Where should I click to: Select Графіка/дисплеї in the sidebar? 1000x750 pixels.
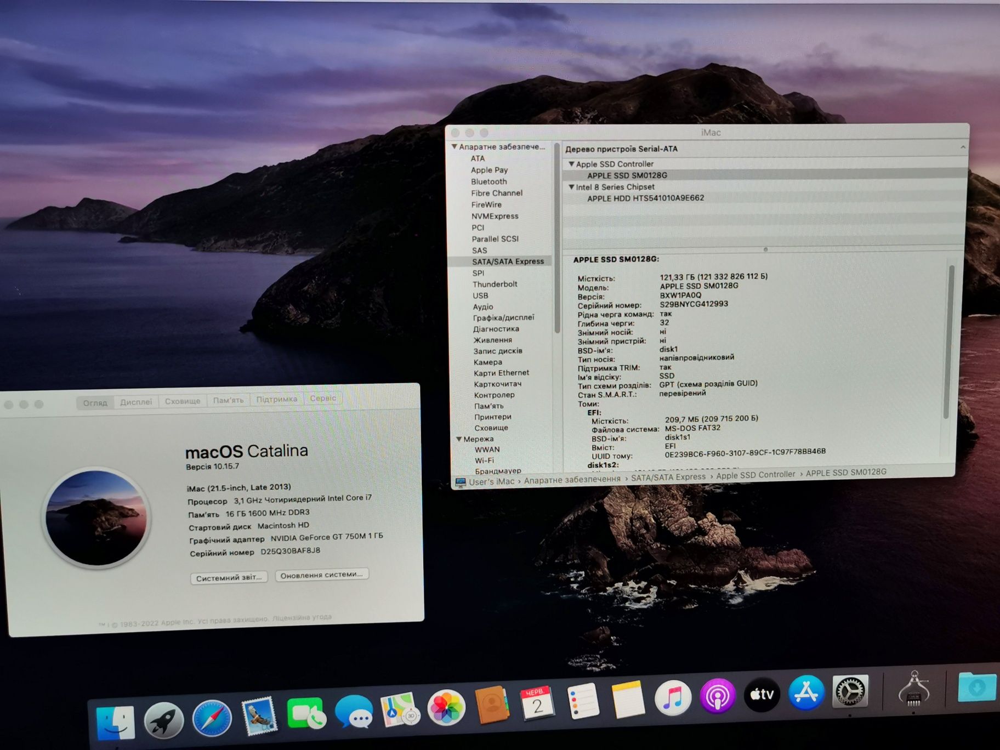click(x=503, y=317)
